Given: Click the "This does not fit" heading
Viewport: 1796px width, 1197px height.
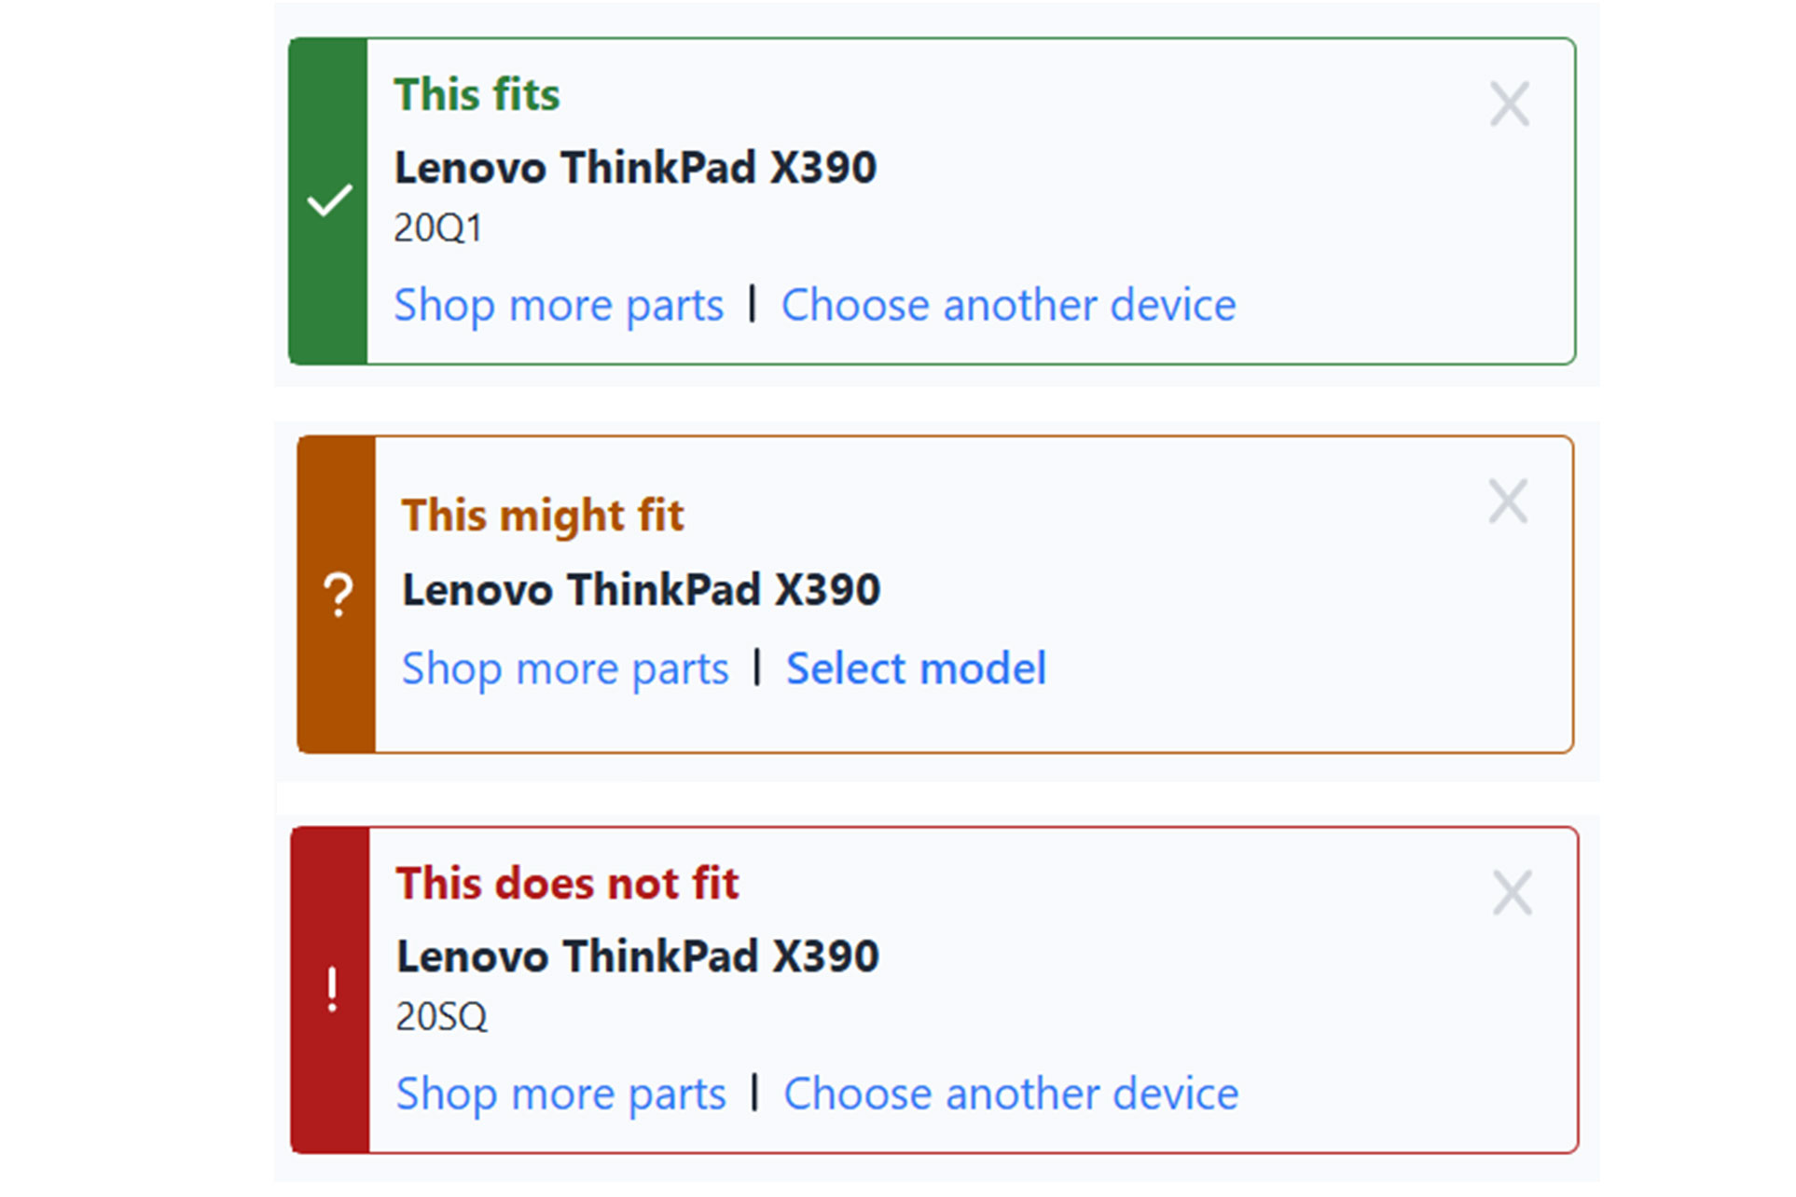Looking at the screenshot, I should pyautogui.click(x=567, y=883).
